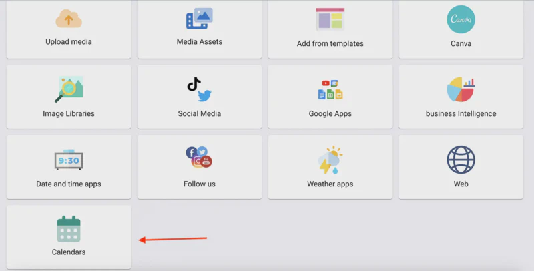Click the Canva logo icon
The width and height of the screenshot is (534, 271).
tap(461, 19)
